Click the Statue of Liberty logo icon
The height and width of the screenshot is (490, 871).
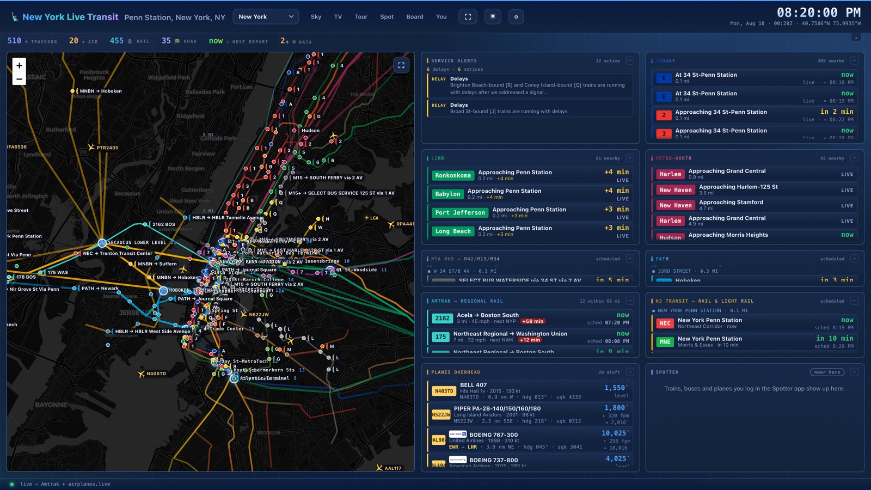15,17
